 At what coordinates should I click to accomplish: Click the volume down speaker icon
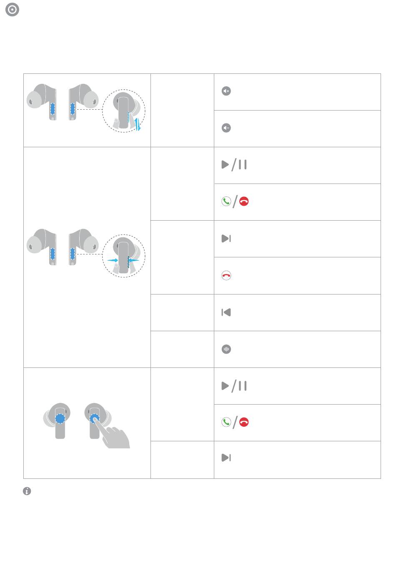coord(226,128)
